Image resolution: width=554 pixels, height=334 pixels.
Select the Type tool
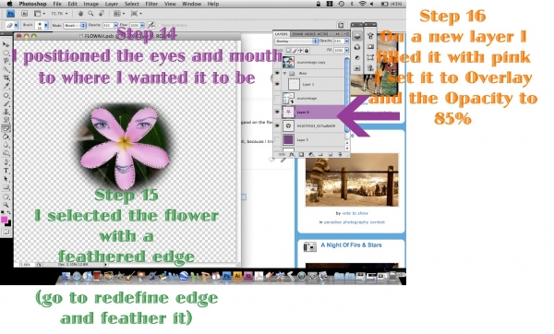coord(6,171)
